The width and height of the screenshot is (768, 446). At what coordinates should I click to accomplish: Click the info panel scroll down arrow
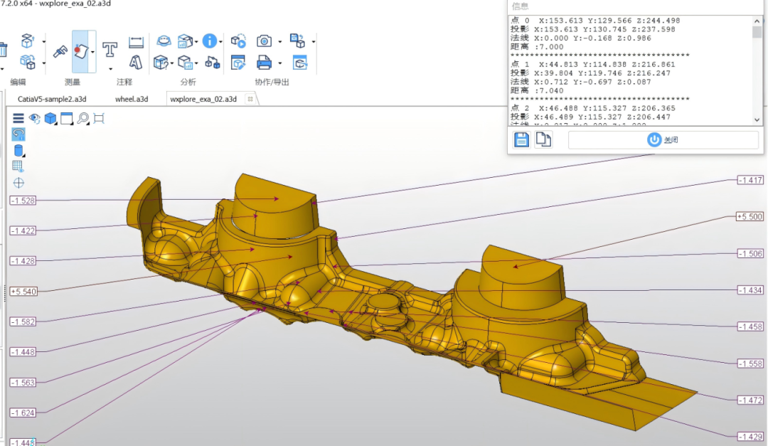click(757, 120)
